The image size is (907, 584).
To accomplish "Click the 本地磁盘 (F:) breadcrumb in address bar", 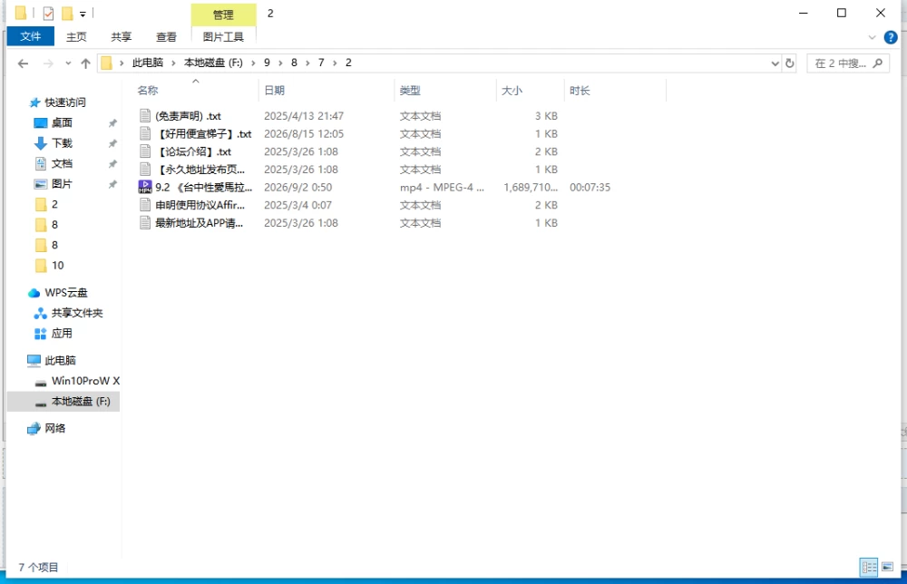I will [213, 63].
